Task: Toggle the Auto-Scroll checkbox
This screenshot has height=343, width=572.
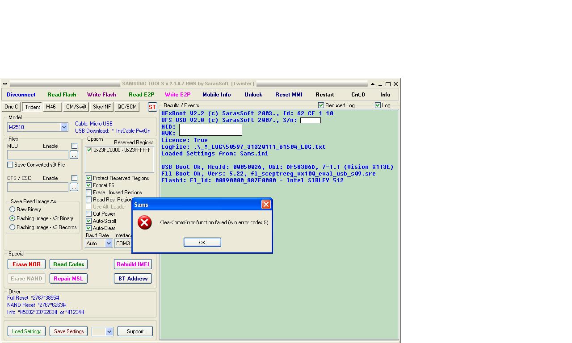Action: click(x=88, y=221)
